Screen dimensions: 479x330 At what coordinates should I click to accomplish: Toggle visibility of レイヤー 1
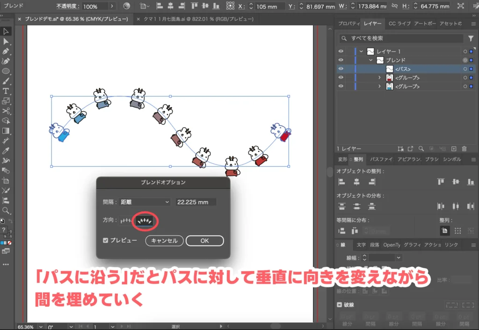pos(341,51)
